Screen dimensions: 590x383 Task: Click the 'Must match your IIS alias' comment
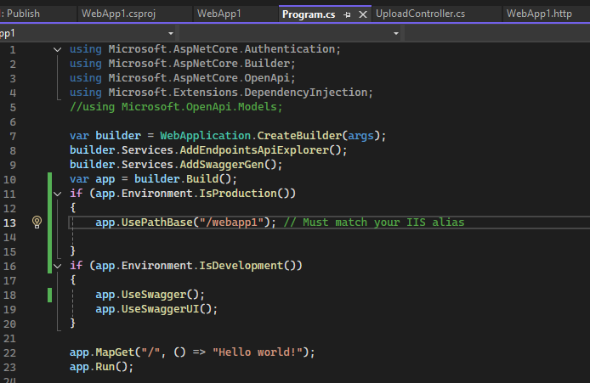click(x=374, y=222)
